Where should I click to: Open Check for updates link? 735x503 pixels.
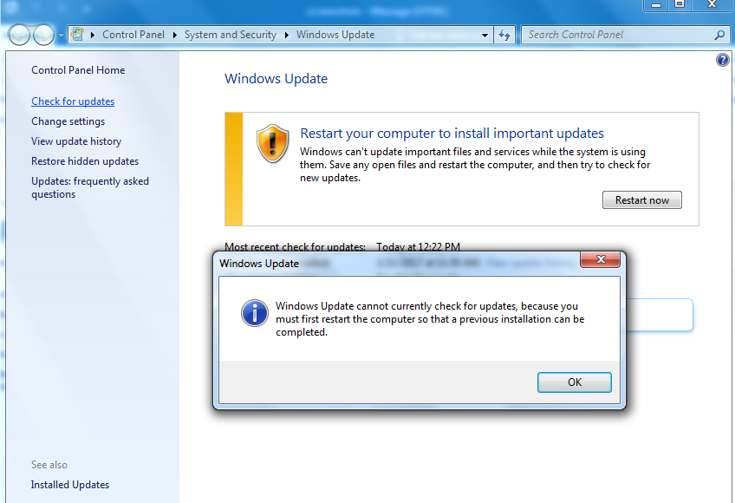(x=73, y=101)
